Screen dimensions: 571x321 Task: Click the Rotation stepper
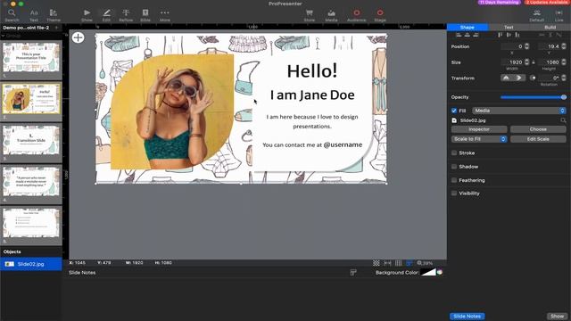point(564,78)
